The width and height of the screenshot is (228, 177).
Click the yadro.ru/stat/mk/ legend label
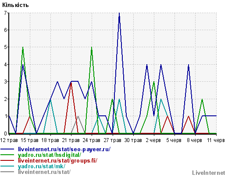coord(42,166)
